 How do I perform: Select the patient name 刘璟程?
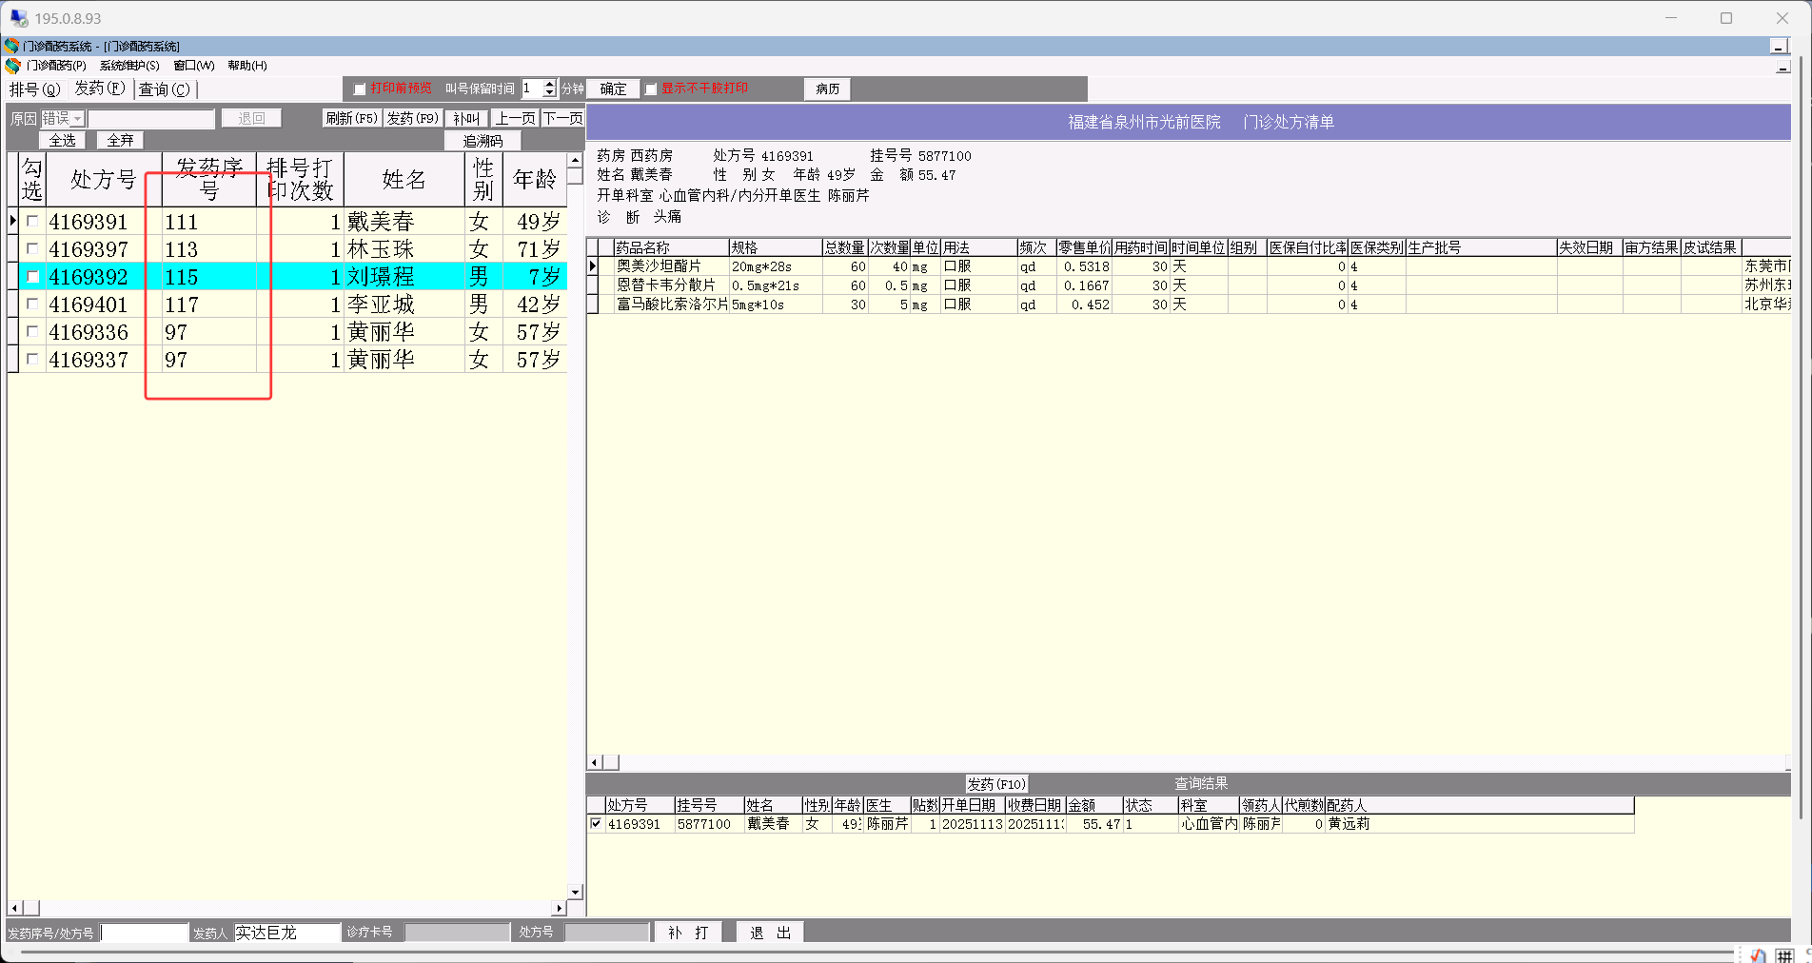click(381, 277)
